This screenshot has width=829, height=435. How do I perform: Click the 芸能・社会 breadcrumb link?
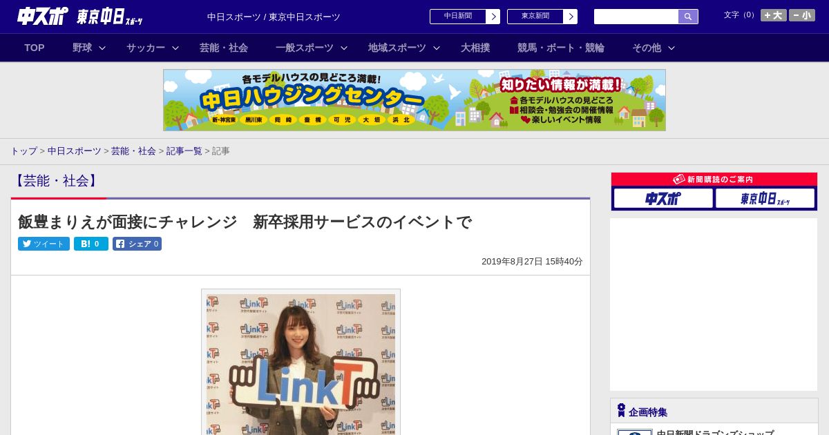(133, 151)
